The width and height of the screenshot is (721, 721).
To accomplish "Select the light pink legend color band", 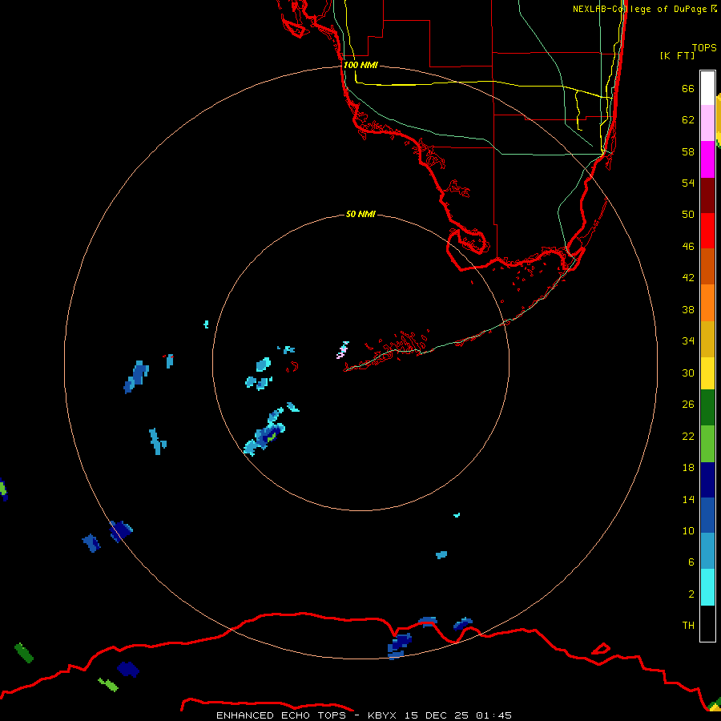I will point(707,123).
